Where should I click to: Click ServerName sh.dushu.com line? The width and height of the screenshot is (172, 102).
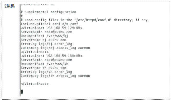pos(44,68)
